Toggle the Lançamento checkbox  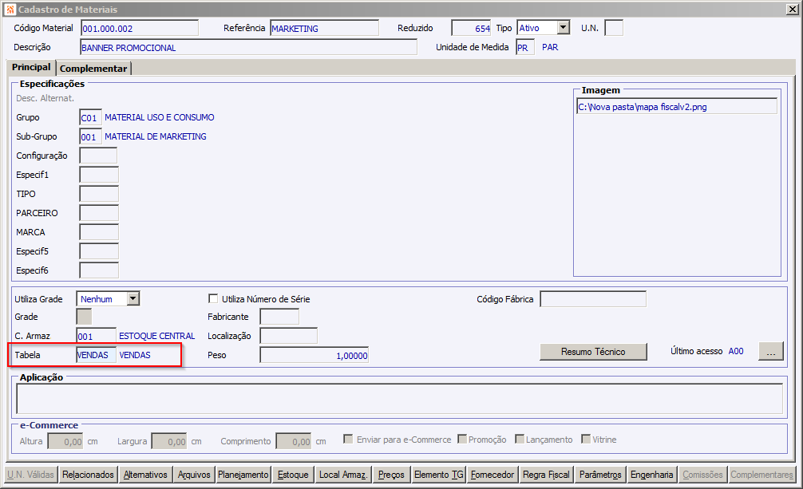click(520, 439)
